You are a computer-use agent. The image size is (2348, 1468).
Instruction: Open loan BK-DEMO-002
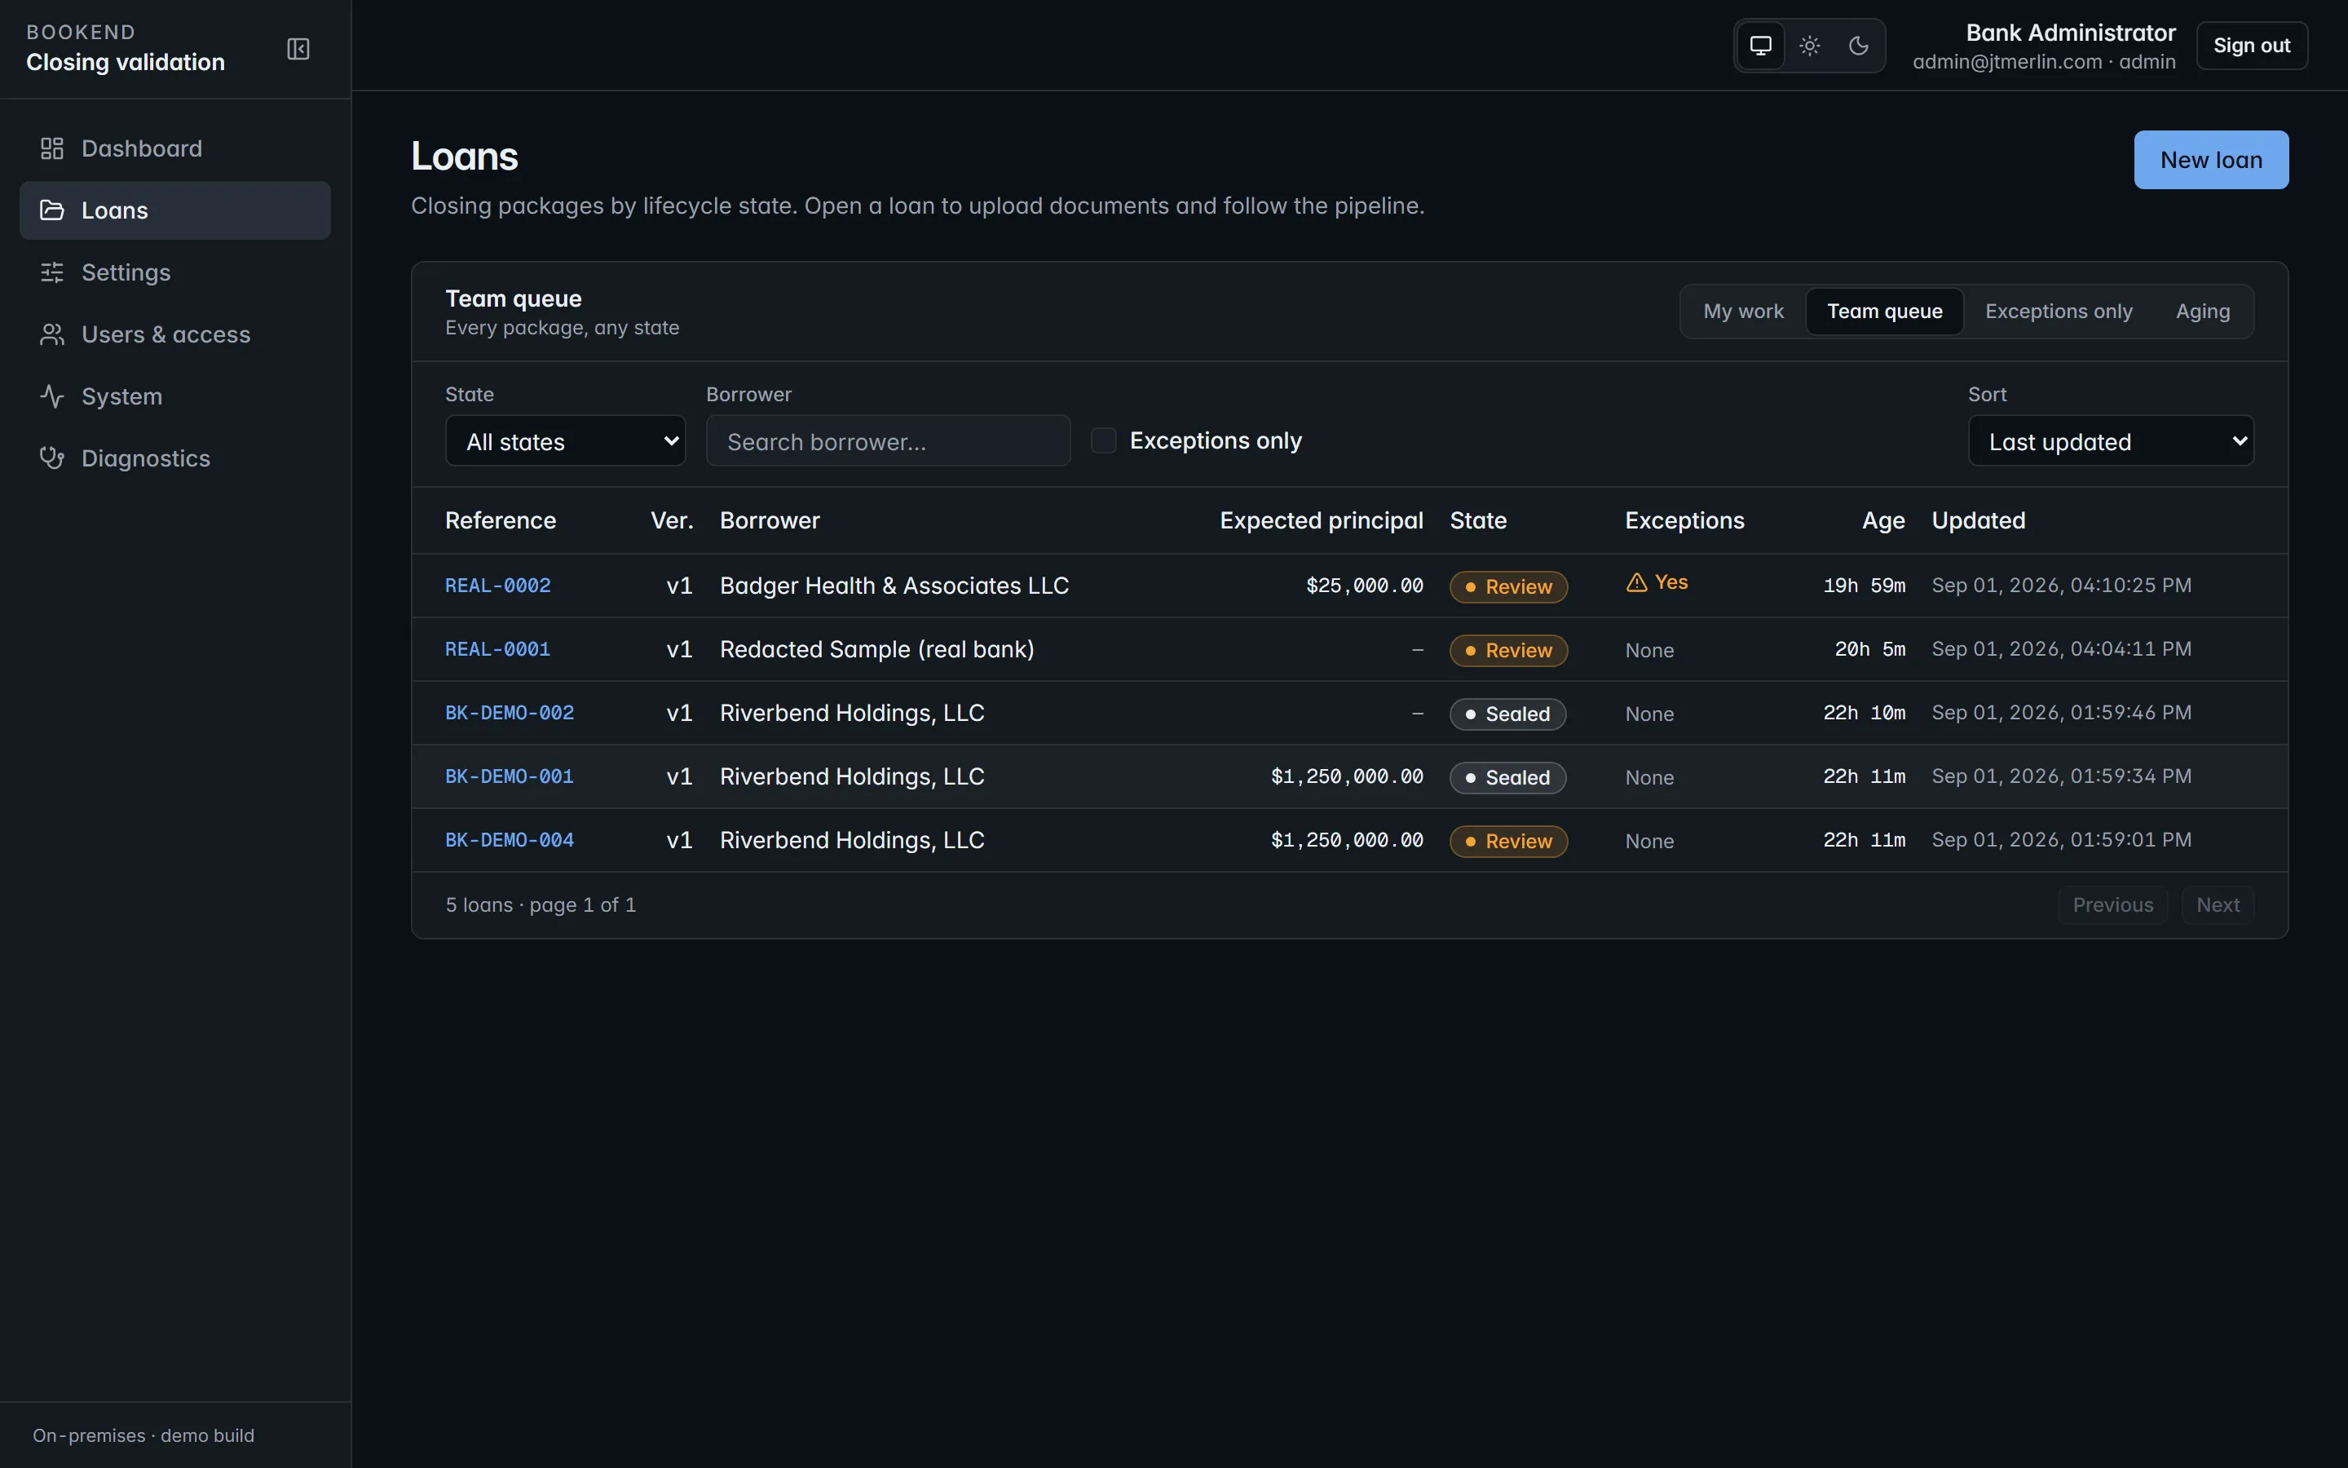pyautogui.click(x=510, y=713)
